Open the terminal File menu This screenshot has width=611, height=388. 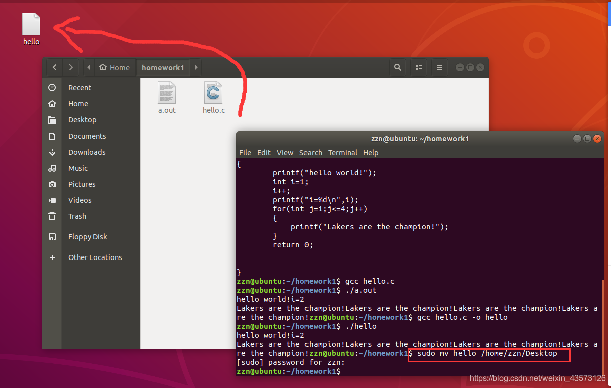point(245,153)
